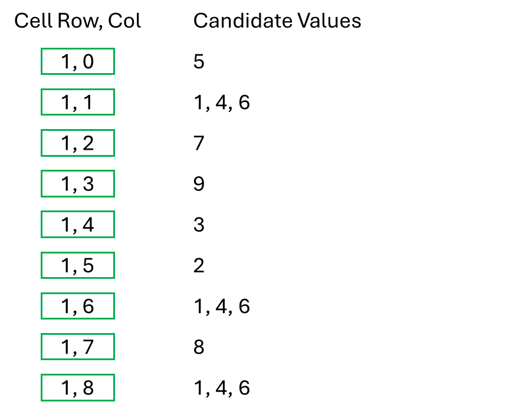Click the Cell Row, Col header
Image resolution: width=516 pixels, height=415 pixels.
[78, 21]
